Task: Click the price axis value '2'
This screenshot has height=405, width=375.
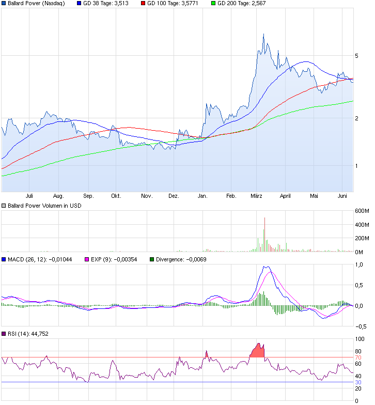Action: [x=356, y=118]
